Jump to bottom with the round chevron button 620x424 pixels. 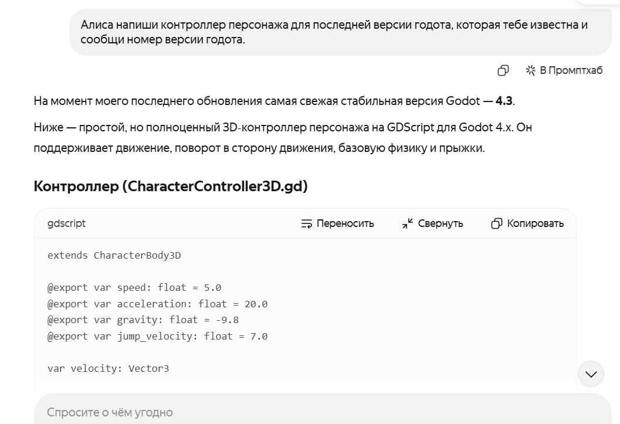[591, 374]
